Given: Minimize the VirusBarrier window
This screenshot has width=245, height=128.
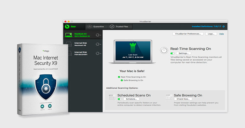Looking at the screenshot, I should 69,22.
